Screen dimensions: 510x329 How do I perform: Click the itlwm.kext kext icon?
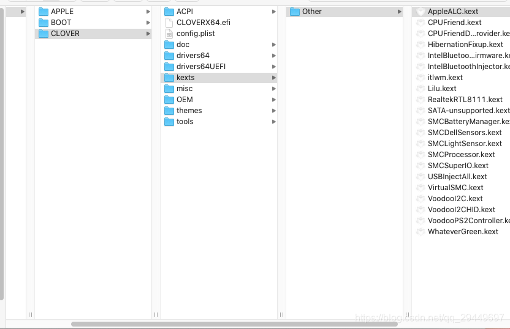tap(421, 78)
